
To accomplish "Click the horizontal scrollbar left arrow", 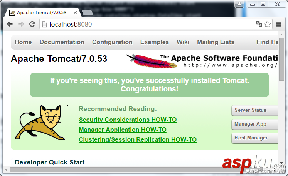I will pos(6,169).
